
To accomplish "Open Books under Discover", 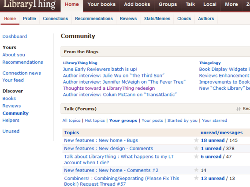I will point(9,99).
